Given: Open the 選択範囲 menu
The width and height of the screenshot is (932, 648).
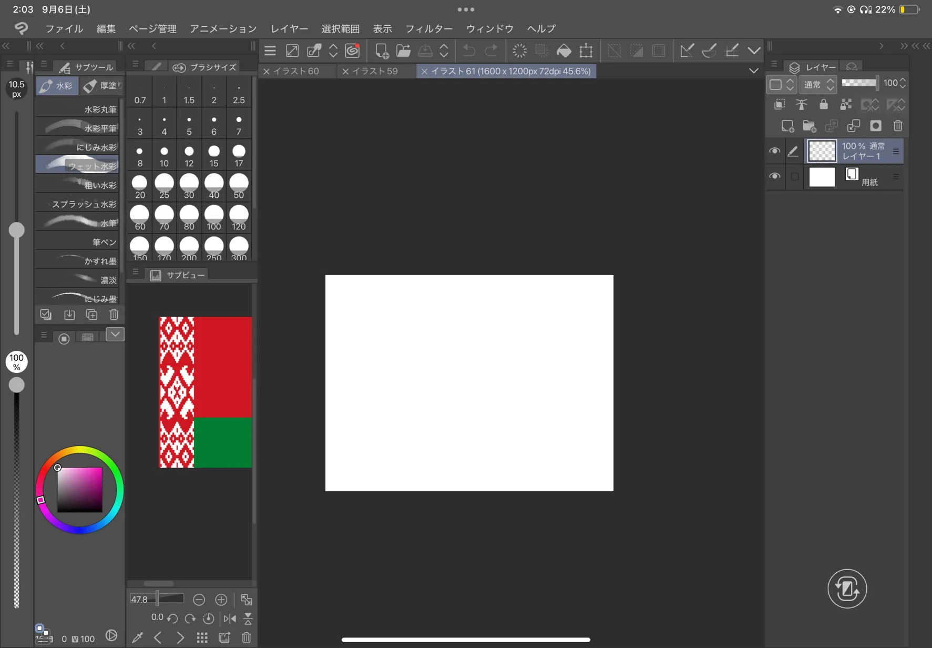Looking at the screenshot, I should [341, 29].
